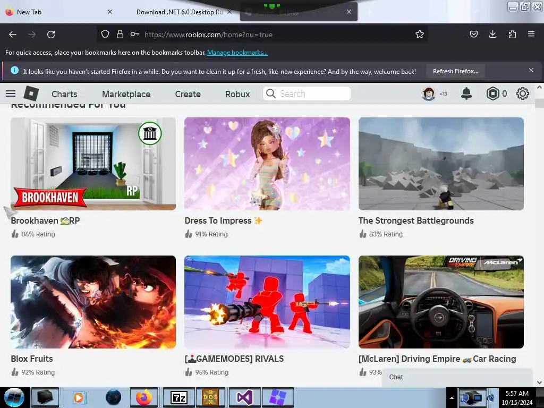Click the taskbar clock showing 5:57 AM
This screenshot has width=544, height=408.
[517, 398]
